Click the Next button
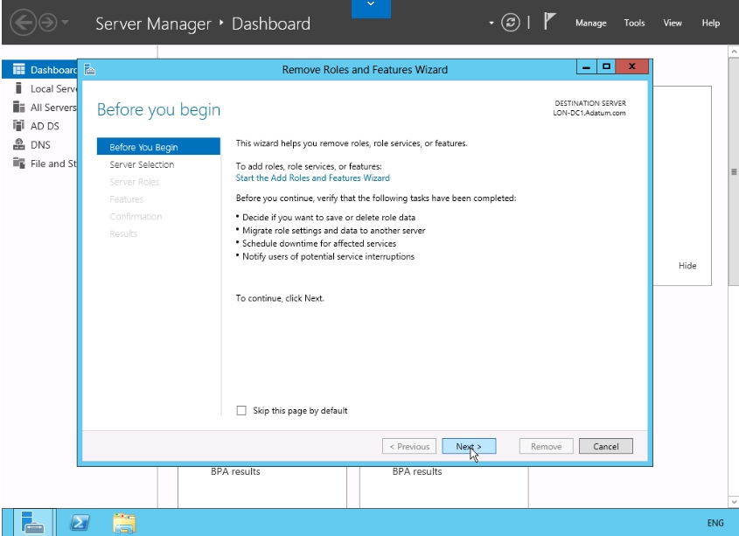Image resolution: width=739 pixels, height=536 pixels. click(469, 447)
